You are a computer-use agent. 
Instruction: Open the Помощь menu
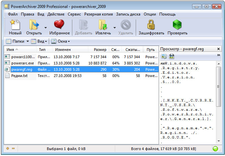point(168,14)
